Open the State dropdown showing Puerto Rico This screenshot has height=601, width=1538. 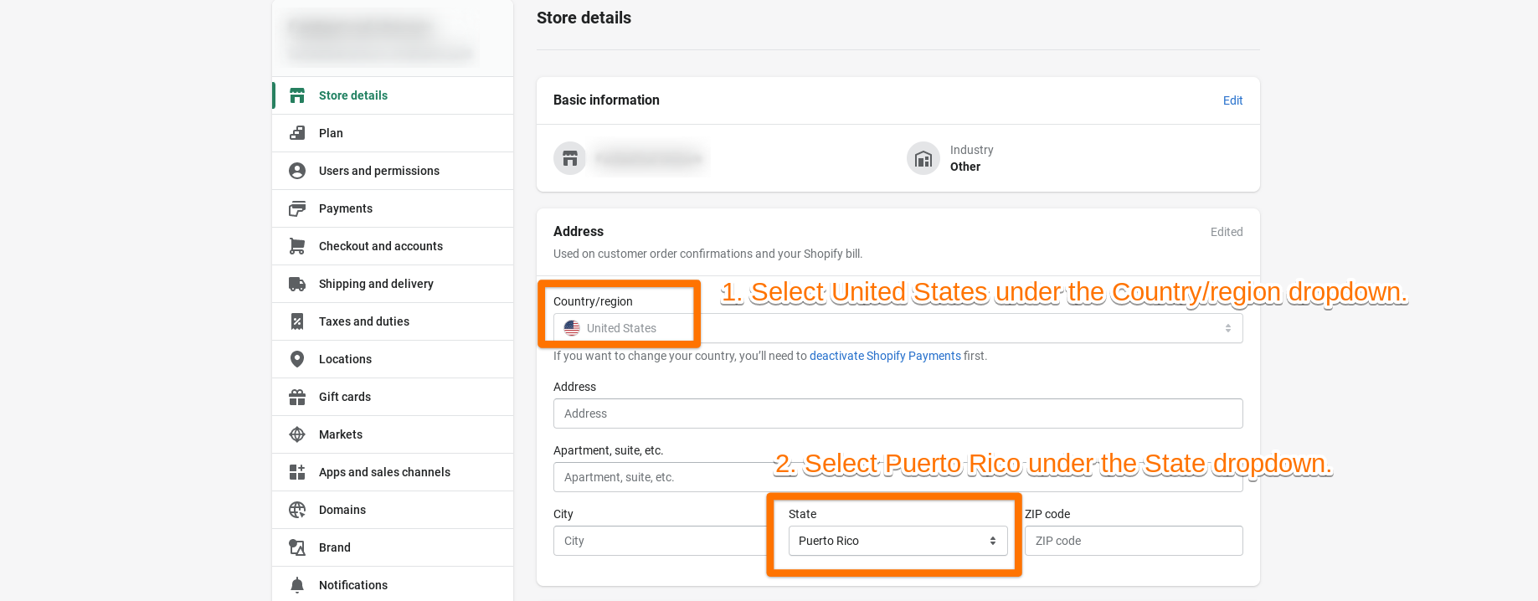898,541
